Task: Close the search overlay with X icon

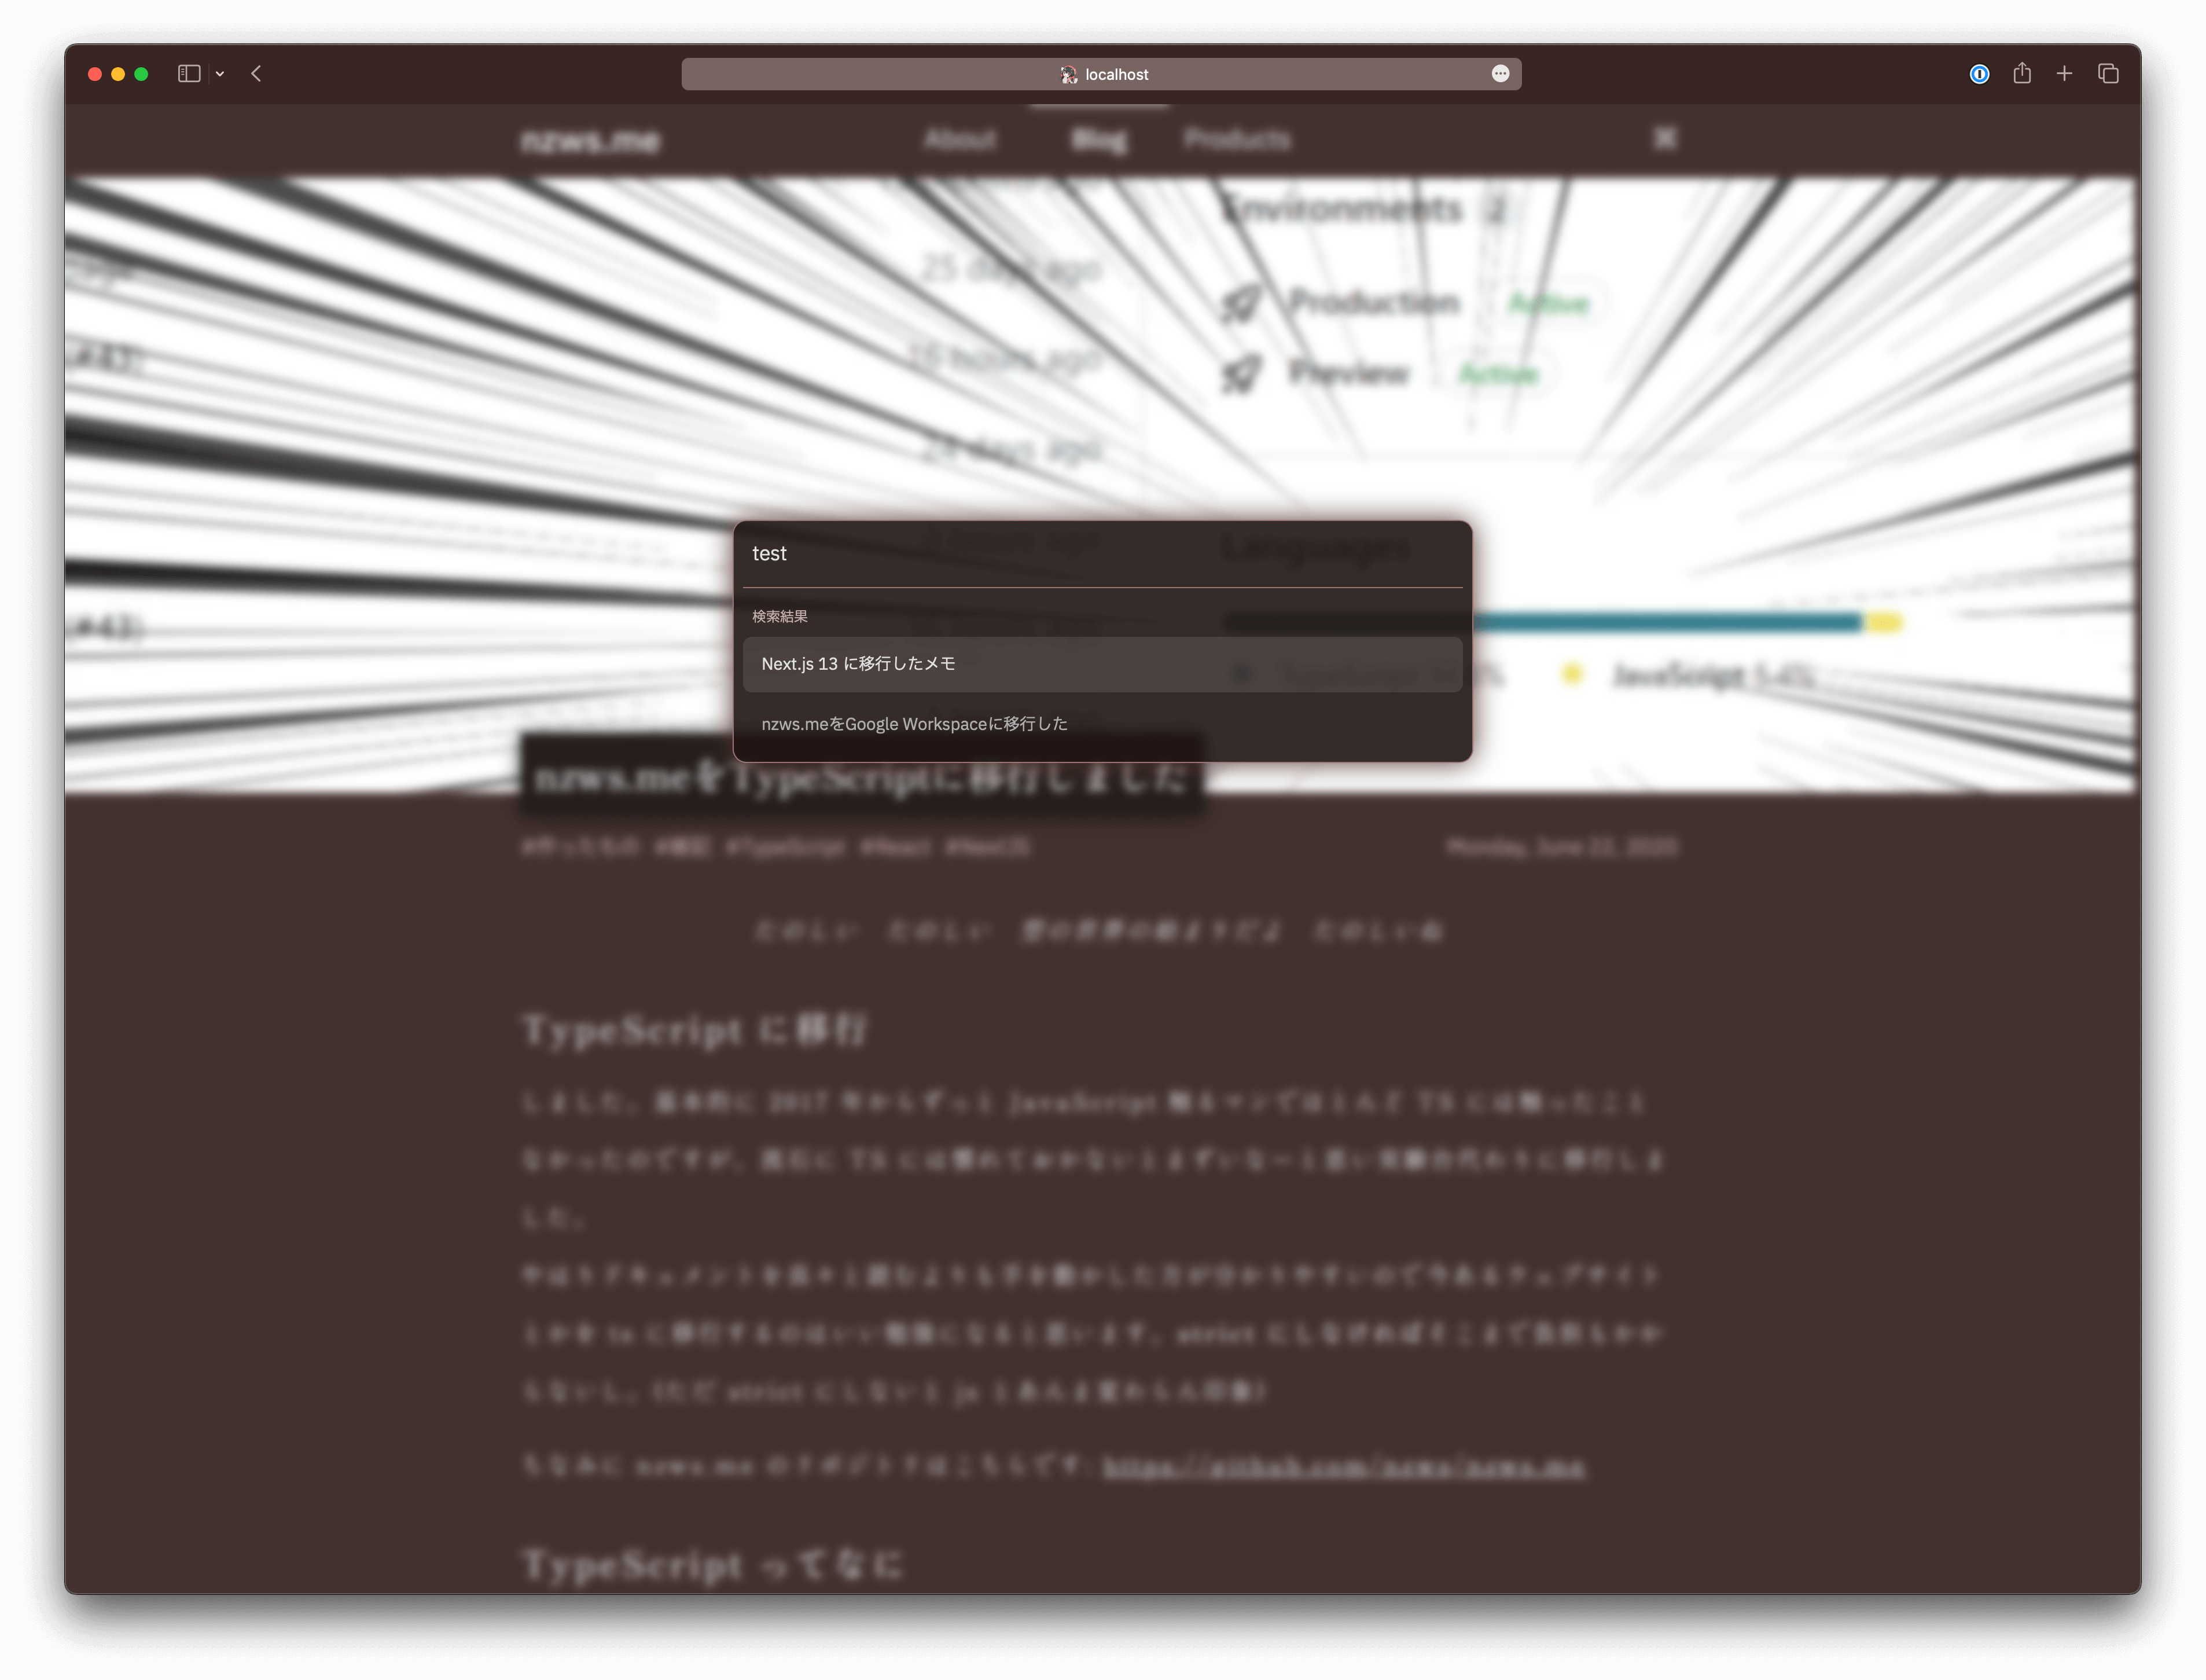Action: click(1664, 138)
